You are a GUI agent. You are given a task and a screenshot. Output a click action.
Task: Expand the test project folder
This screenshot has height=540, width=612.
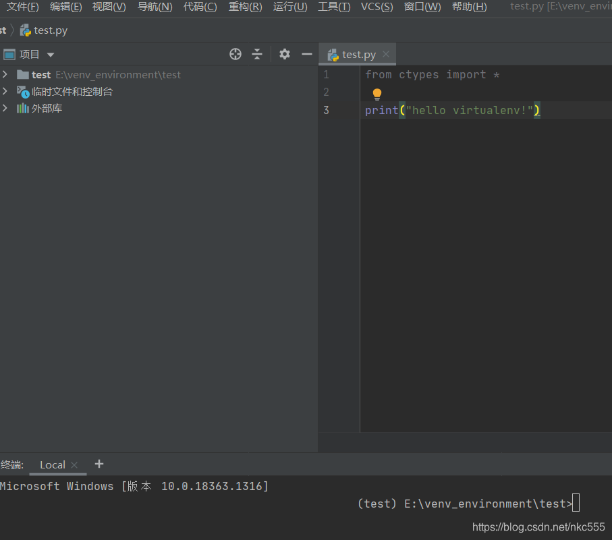[5, 74]
